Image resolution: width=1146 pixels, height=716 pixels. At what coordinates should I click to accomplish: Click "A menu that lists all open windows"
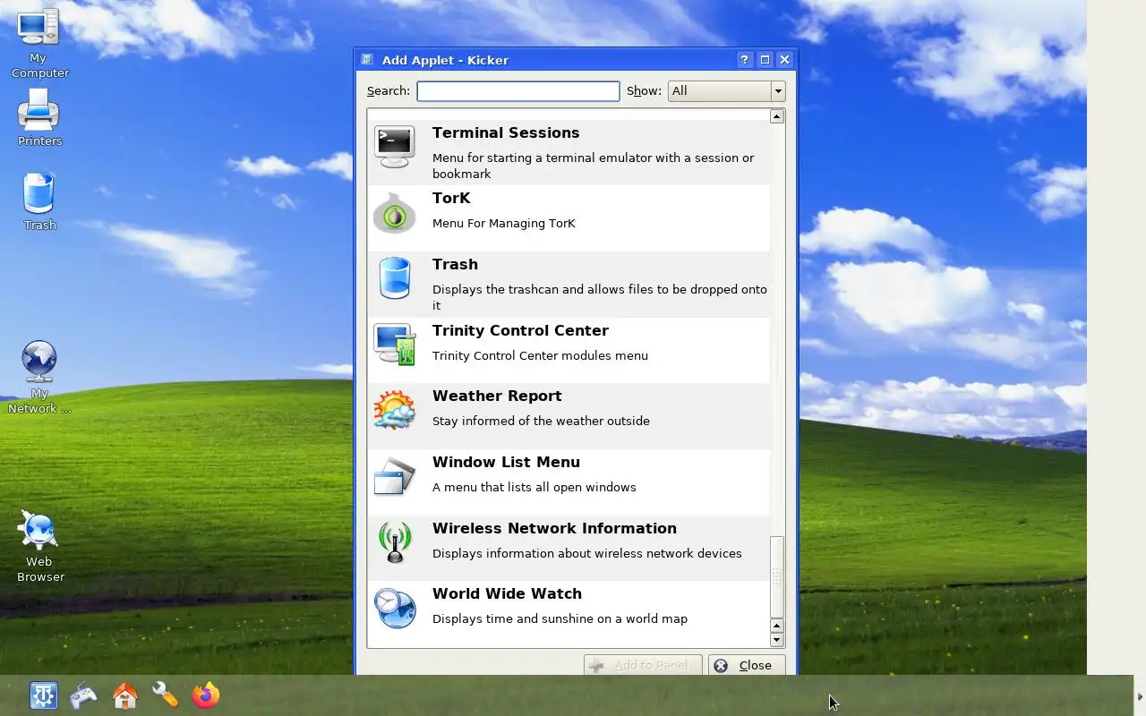pyautogui.click(x=535, y=487)
